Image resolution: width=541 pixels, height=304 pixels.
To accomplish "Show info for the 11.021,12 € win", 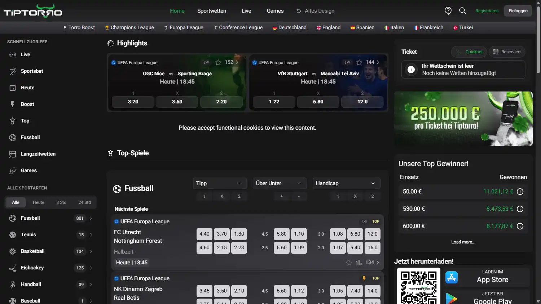I will click(520, 192).
